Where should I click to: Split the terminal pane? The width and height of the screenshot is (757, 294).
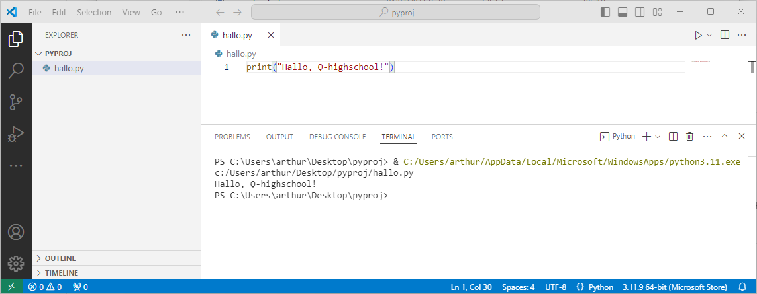[674, 136]
